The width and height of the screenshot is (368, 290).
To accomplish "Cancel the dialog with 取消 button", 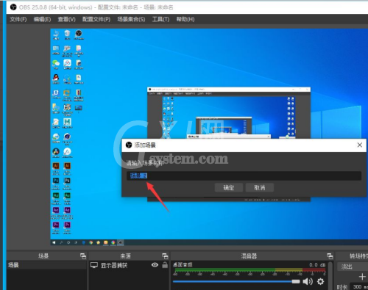I will coord(260,188).
